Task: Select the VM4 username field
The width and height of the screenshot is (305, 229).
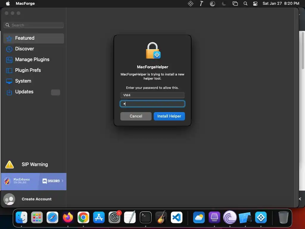Action: [x=152, y=95]
